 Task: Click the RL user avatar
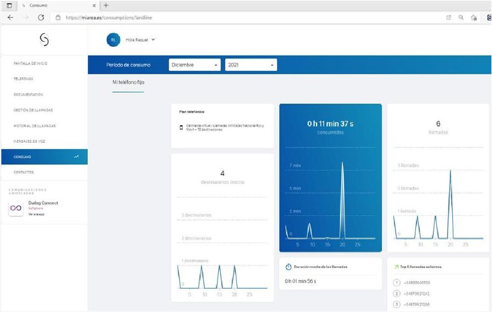pyautogui.click(x=113, y=40)
